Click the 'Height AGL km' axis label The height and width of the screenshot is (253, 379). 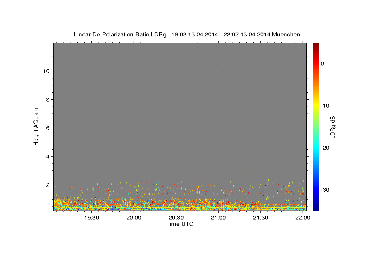tap(36, 127)
